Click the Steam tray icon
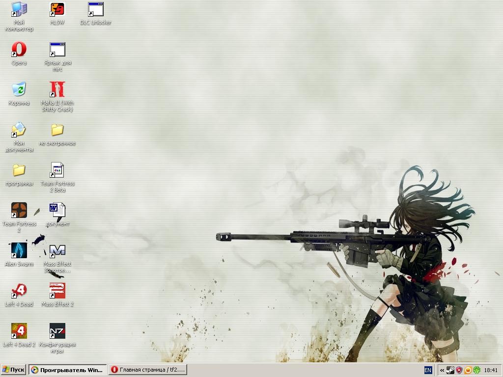 [x=450, y=370]
